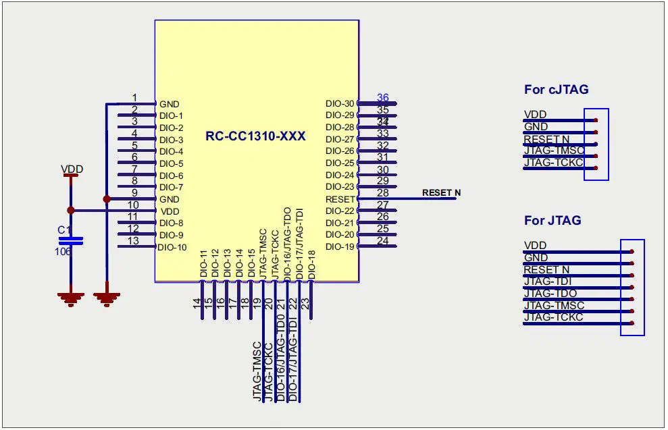Select the red pin dot on the cJTAG VDD line
This screenshot has width=668, height=430.
tap(596, 120)
